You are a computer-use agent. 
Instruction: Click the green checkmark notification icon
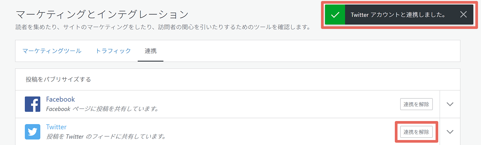point(335,15)
